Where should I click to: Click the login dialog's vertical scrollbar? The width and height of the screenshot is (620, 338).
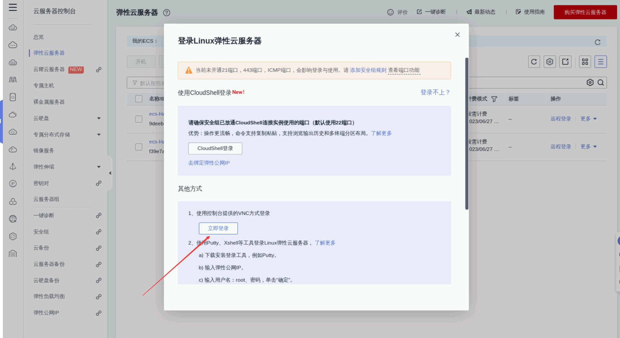[467, 134]
